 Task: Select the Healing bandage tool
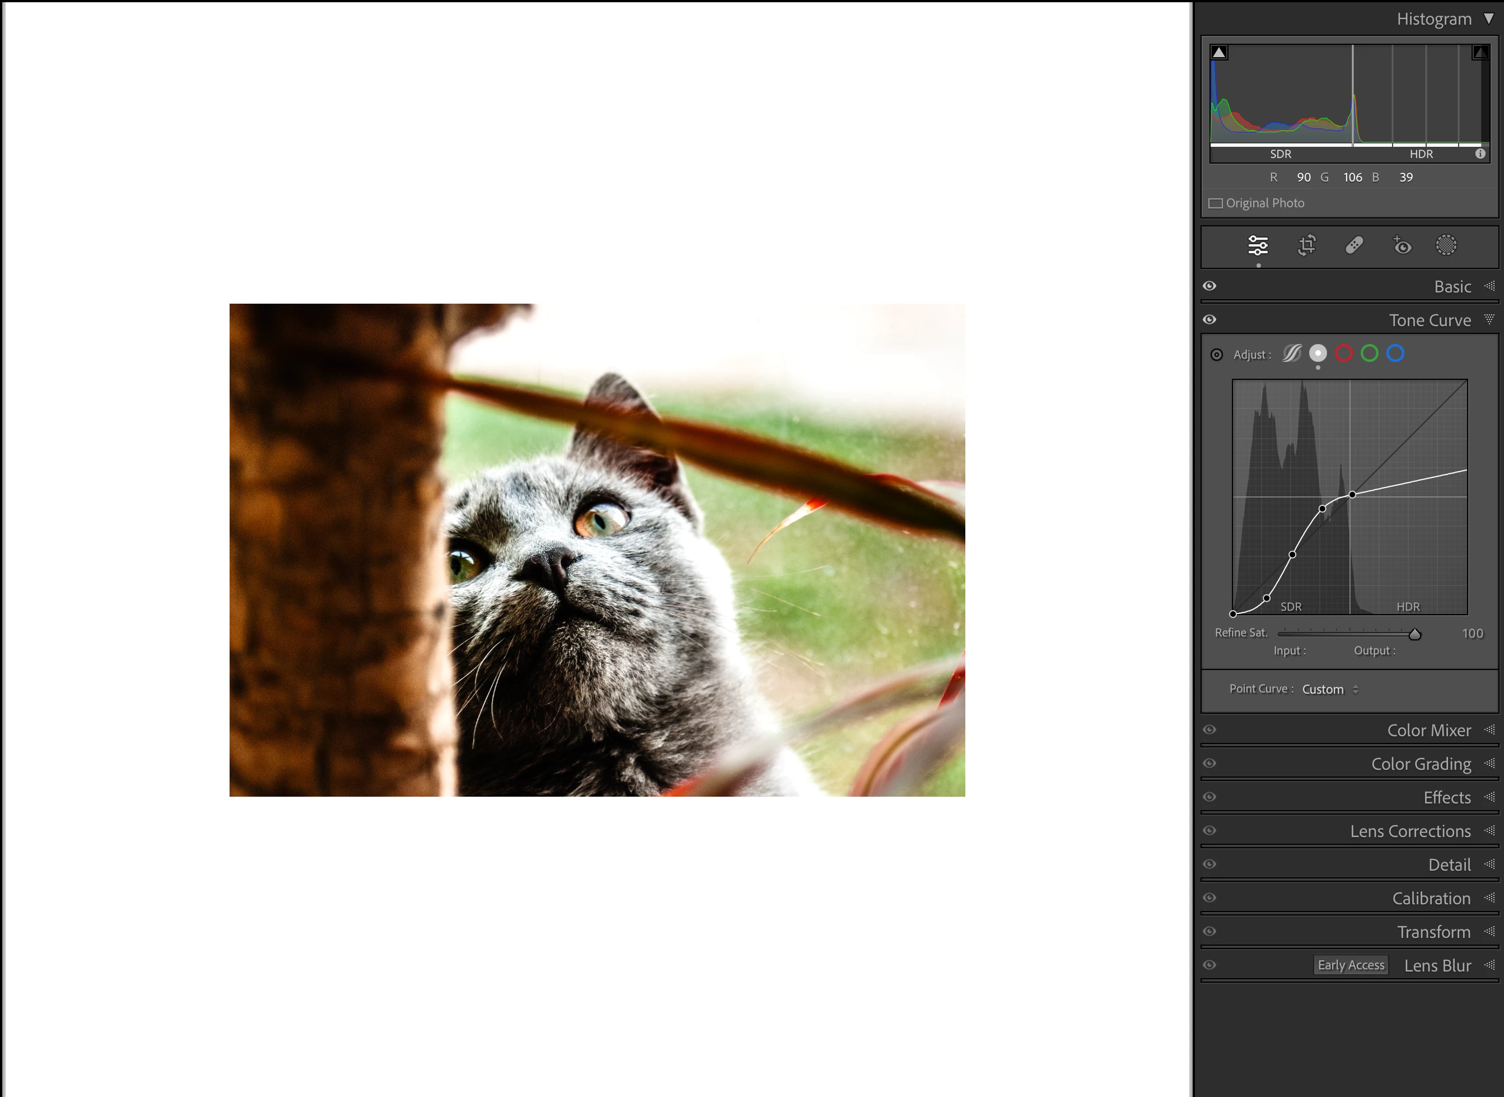1354,246
